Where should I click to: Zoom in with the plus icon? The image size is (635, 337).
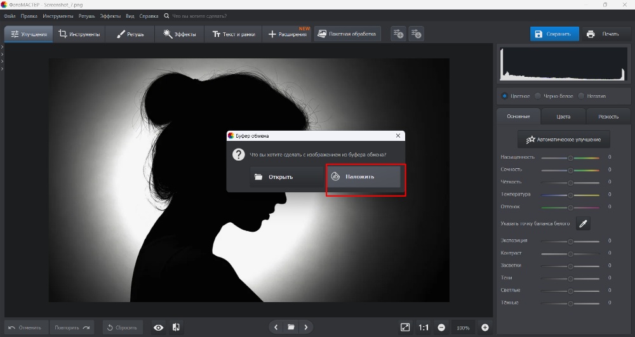pyautogui.click(x=485, y=327)
